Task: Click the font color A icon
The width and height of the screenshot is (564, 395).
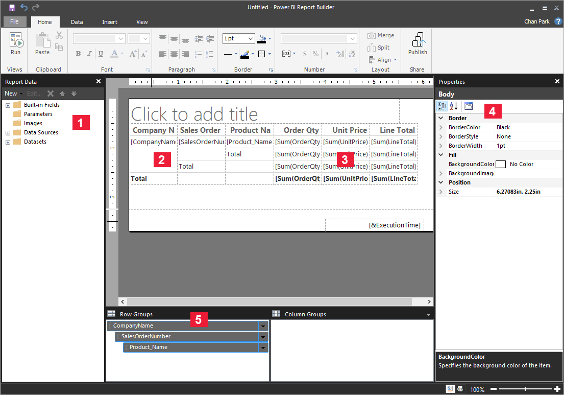Action: click(x=114, y=54)
